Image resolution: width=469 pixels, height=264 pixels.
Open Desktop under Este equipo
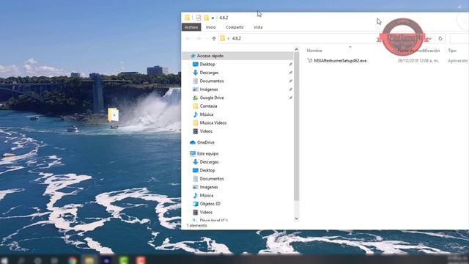[207, 170]
